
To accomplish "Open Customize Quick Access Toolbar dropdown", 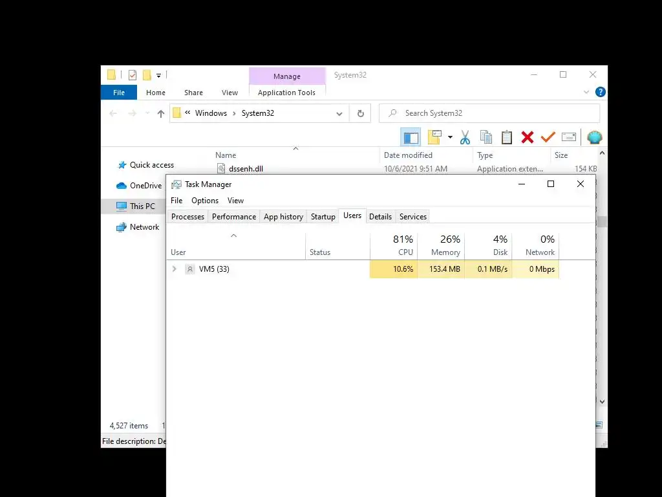I will tap(159, 76).
